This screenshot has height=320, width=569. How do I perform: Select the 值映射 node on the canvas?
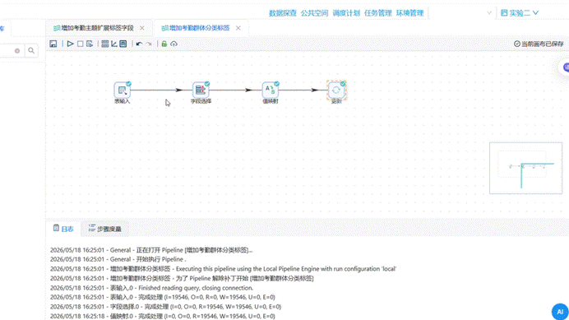click(x=271, y=90)
